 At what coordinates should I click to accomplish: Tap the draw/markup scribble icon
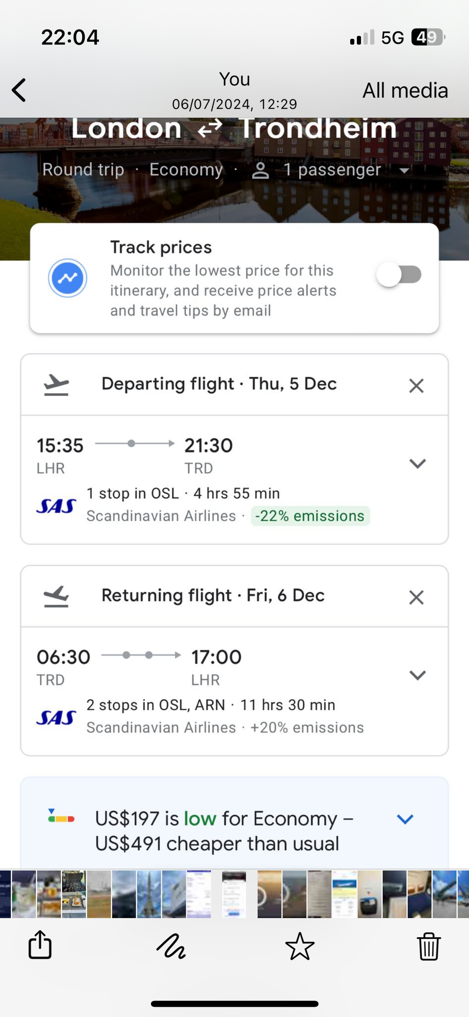coord(171,946)
